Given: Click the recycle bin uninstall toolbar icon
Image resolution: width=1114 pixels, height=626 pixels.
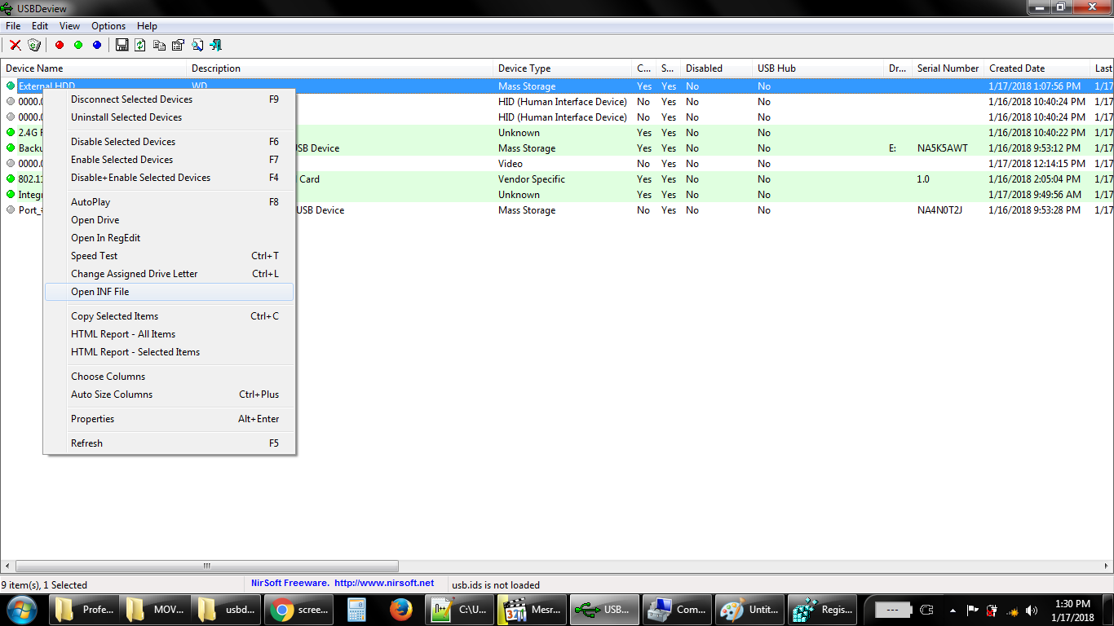Looking at the screenshot, I should pos(34,45).
